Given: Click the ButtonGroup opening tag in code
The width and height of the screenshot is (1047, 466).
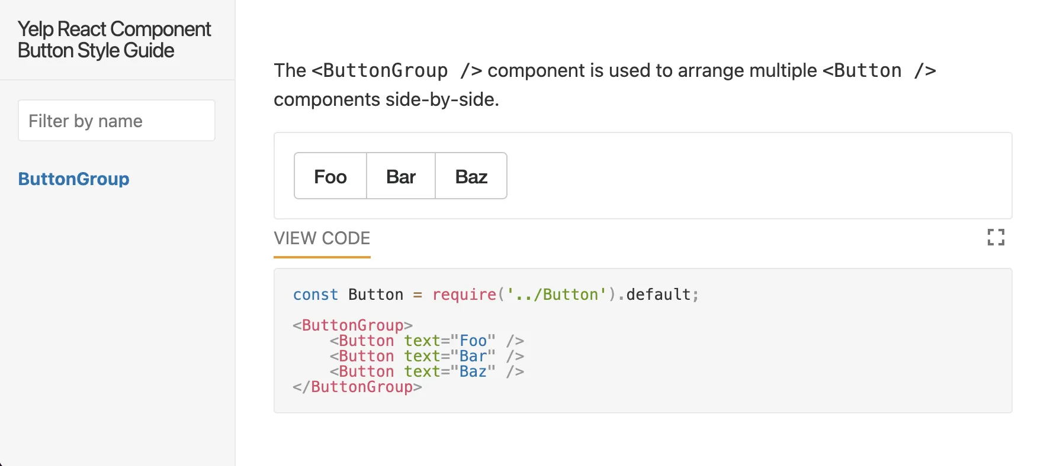Looking at the screenshot, I should tap(352, 325).
